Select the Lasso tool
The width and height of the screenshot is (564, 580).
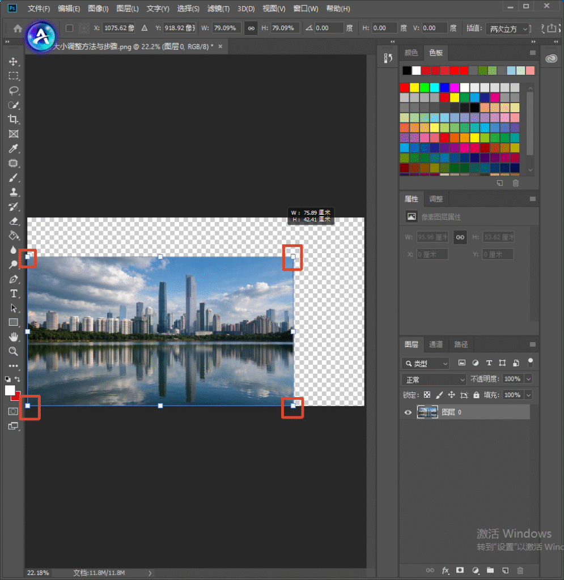pyautogui.click(x=14, y=90)
